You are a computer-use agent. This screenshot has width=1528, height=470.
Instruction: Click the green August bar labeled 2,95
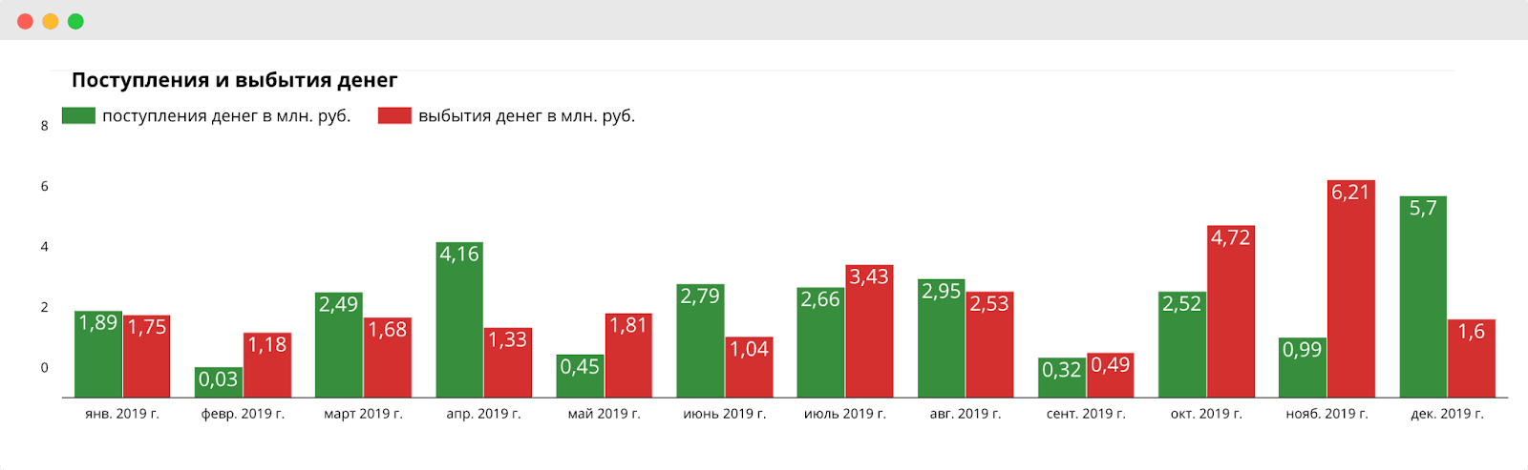click(941, 338)
